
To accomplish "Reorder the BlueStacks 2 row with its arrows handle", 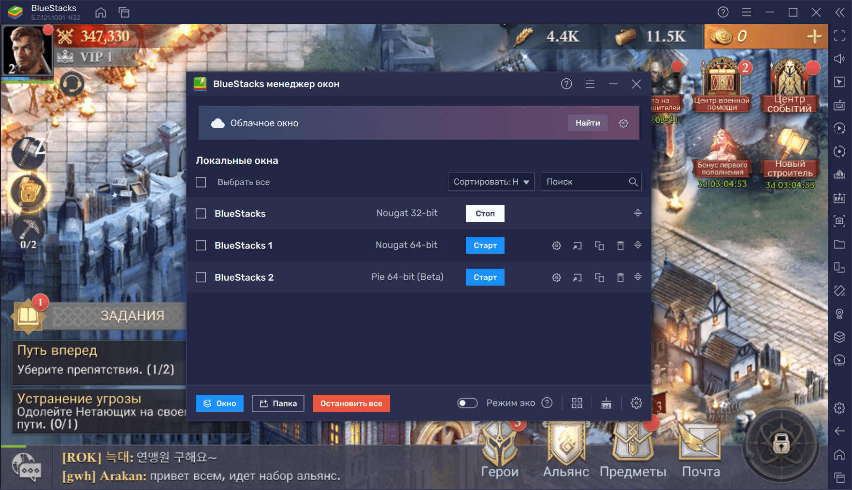I will (x=638, y=277).
